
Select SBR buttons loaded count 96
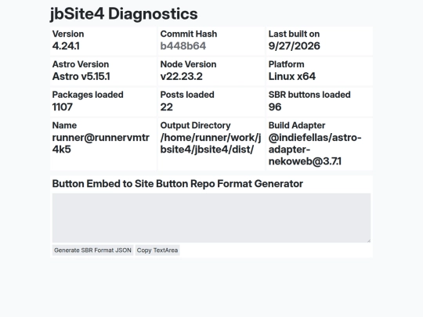click(x=275, y=107)
